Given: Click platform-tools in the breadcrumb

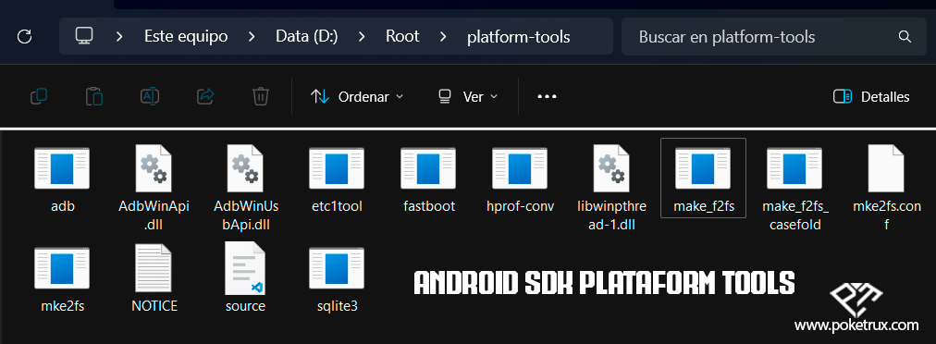Looking at the screenshot, I should tap(519, 37).
